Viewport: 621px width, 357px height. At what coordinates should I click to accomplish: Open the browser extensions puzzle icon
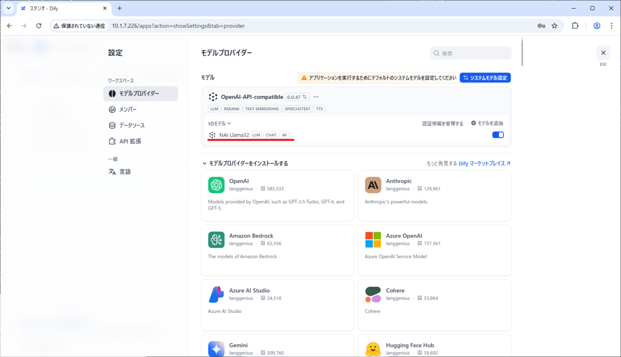[575, 25]
